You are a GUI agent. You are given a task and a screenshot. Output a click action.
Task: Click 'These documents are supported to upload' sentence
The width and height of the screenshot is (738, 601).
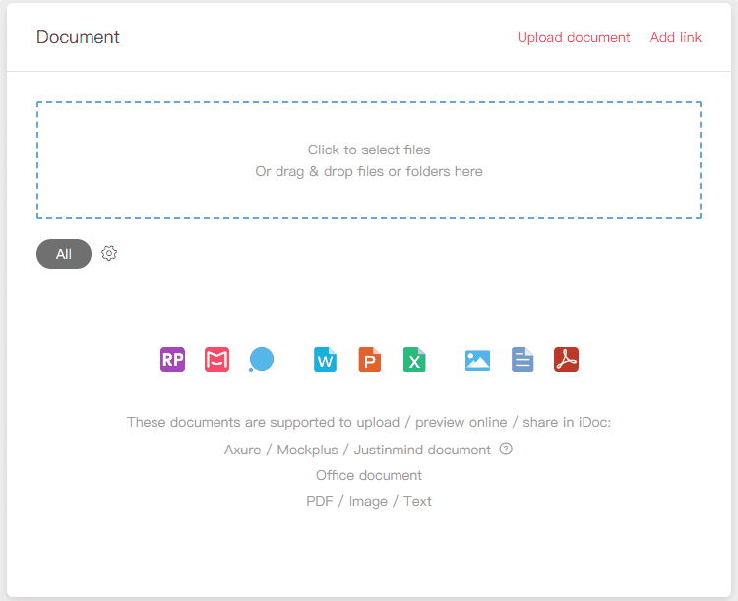click(369, 422)
